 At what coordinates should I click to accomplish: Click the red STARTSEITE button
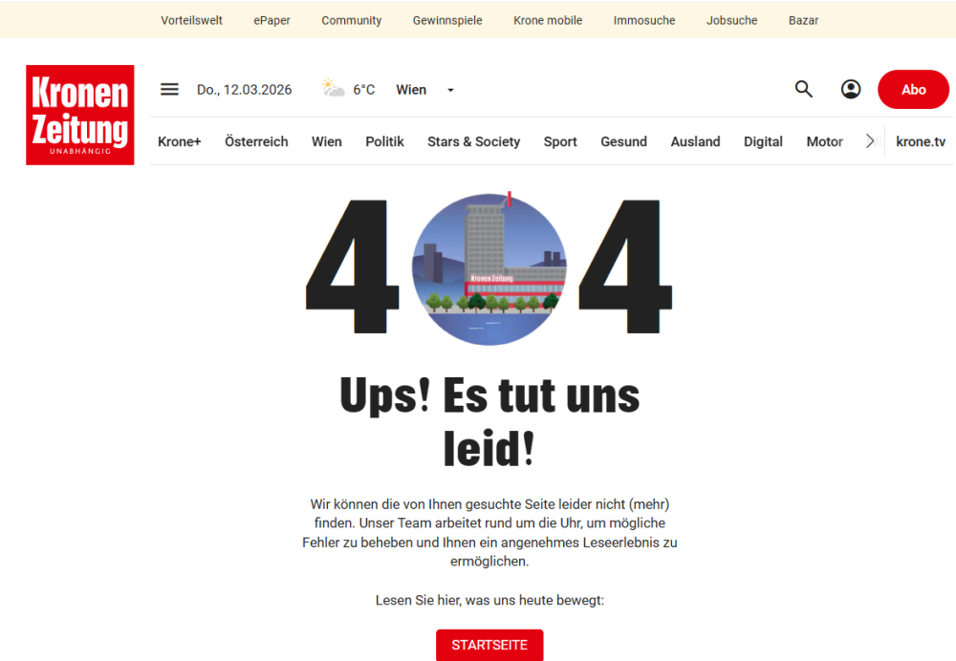[x=489, y=646]
